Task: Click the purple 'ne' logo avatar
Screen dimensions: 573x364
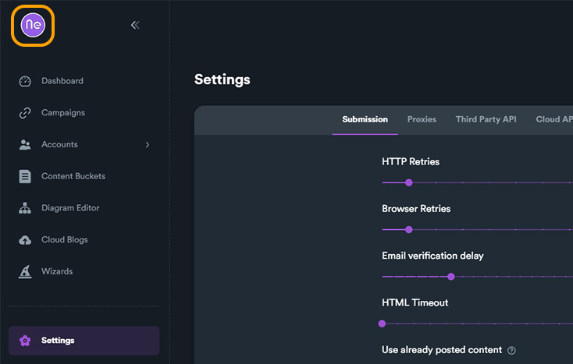Action: click(33, 25)
